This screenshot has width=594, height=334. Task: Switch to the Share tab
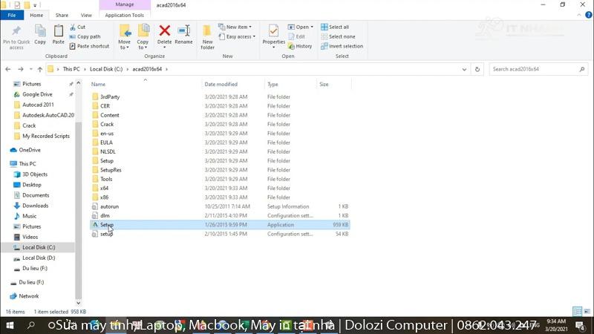[62, 15]
